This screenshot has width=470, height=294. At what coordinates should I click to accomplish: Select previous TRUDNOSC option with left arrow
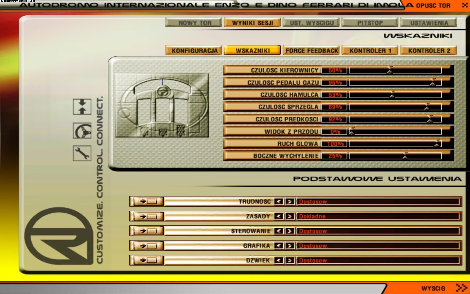coord(279,202)
